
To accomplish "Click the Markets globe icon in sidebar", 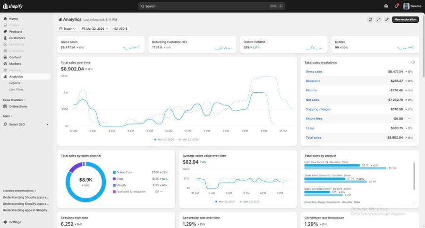I will click(5, 64).
